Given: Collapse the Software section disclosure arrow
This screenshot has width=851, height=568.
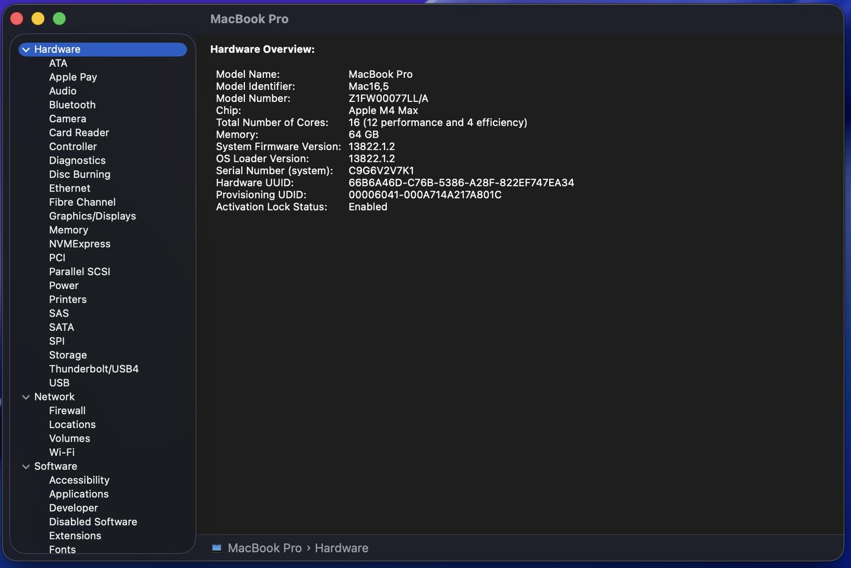Looking at the screenshot, I should pyautogui.click(x=26, y=466).
